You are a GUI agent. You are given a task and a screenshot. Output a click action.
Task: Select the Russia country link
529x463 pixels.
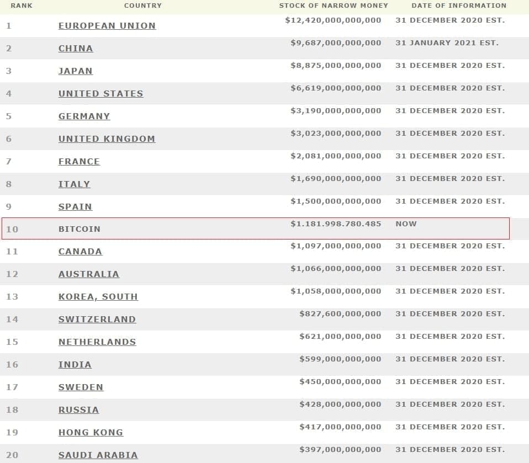78,410
